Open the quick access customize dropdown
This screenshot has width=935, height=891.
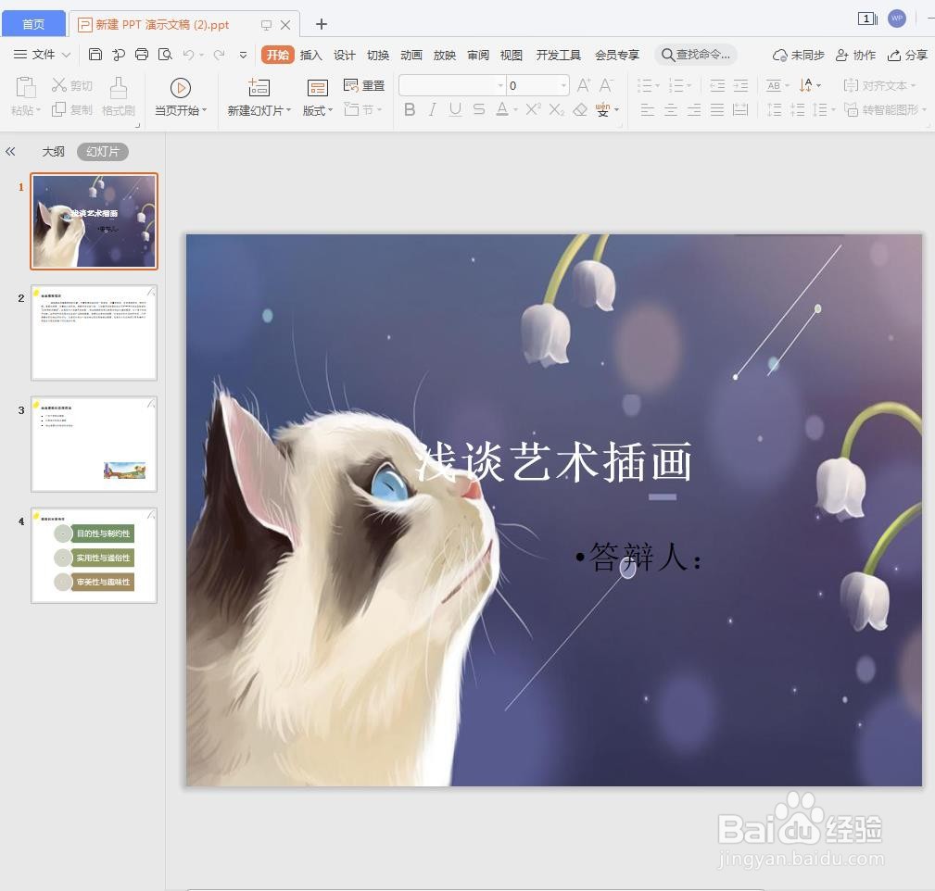(x=243, y=55)
